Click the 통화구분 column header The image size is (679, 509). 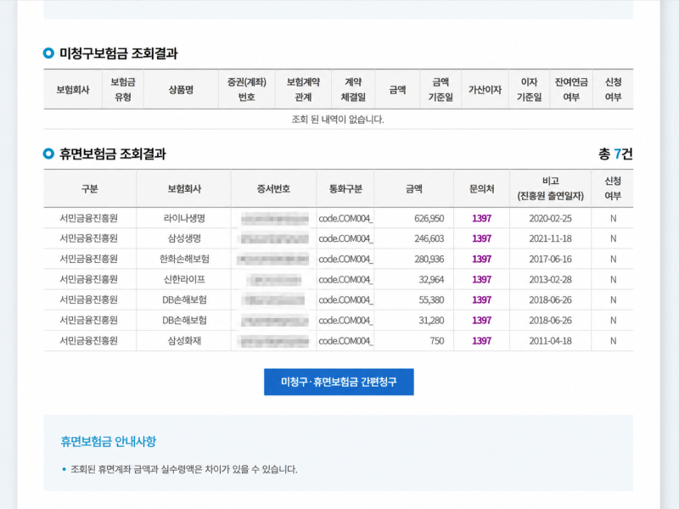pyautogui.click(x=345, y=188)
